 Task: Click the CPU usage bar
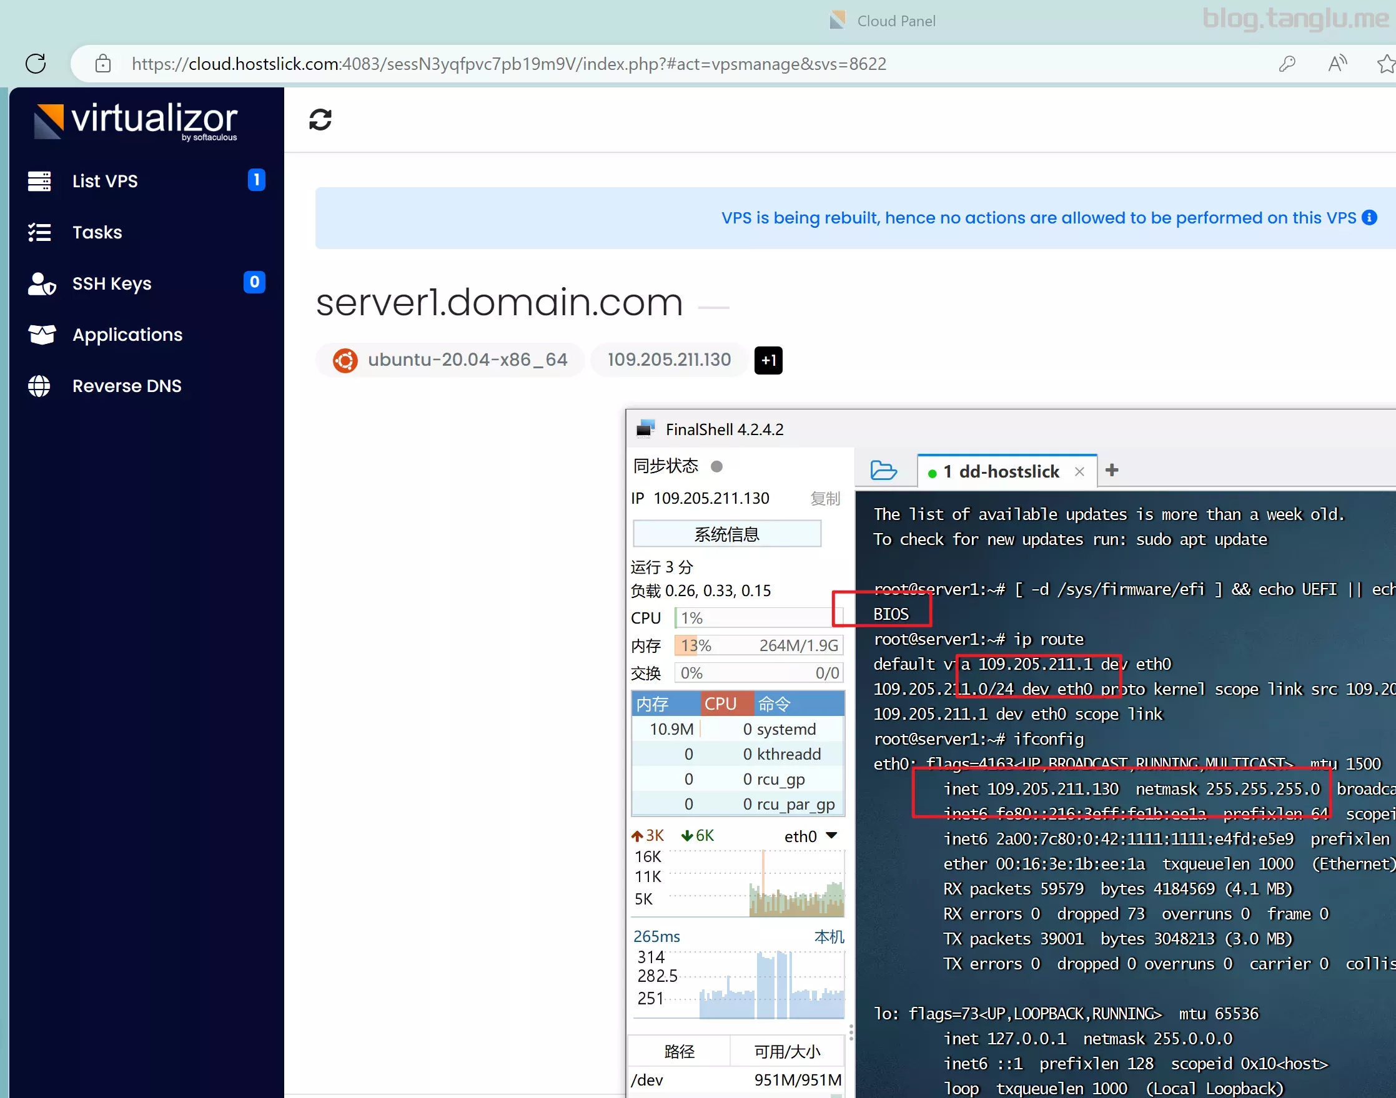click(758, 618)
